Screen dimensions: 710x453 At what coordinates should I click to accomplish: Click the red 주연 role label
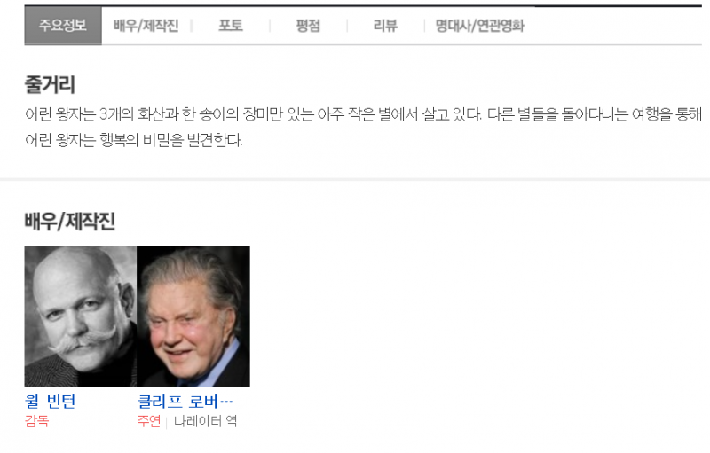pos(149,421)
